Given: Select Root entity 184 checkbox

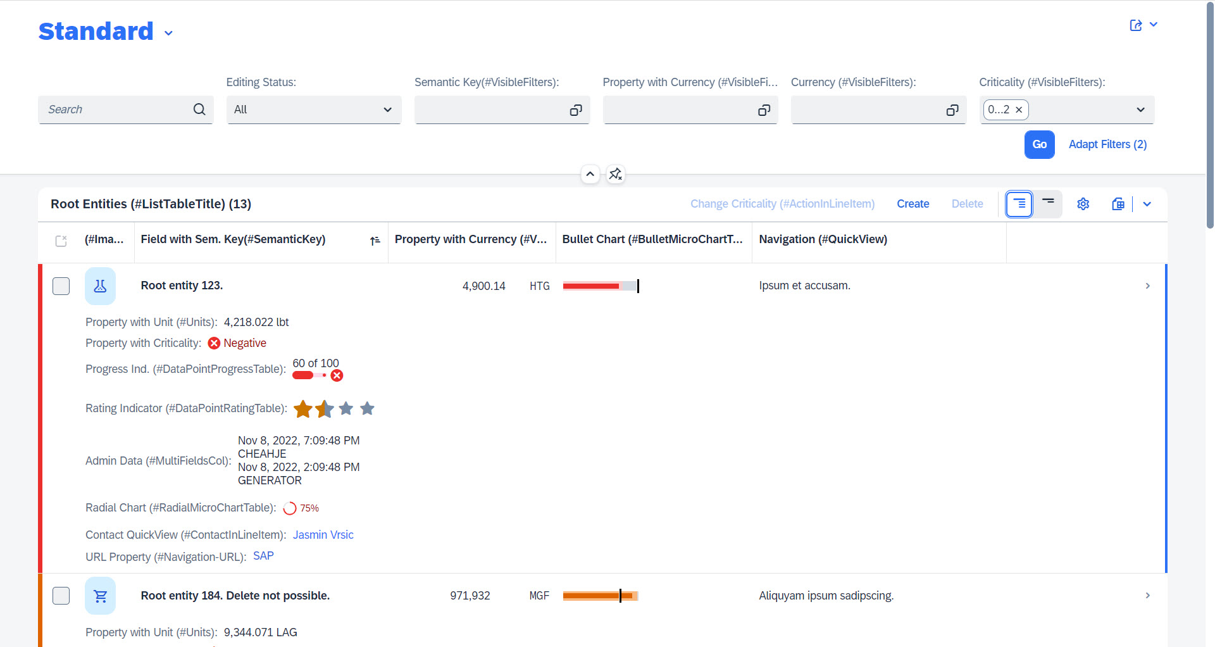Looking at the screenshot, I should click(x=61, y=596).
